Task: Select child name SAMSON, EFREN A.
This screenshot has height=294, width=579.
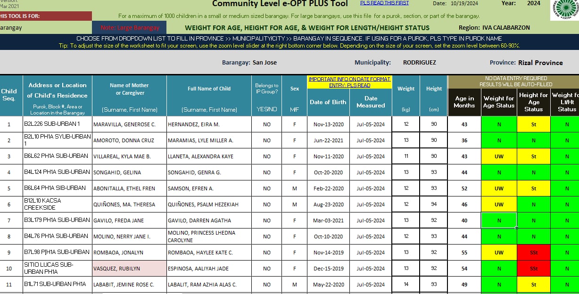Action: tap(209, 188)
